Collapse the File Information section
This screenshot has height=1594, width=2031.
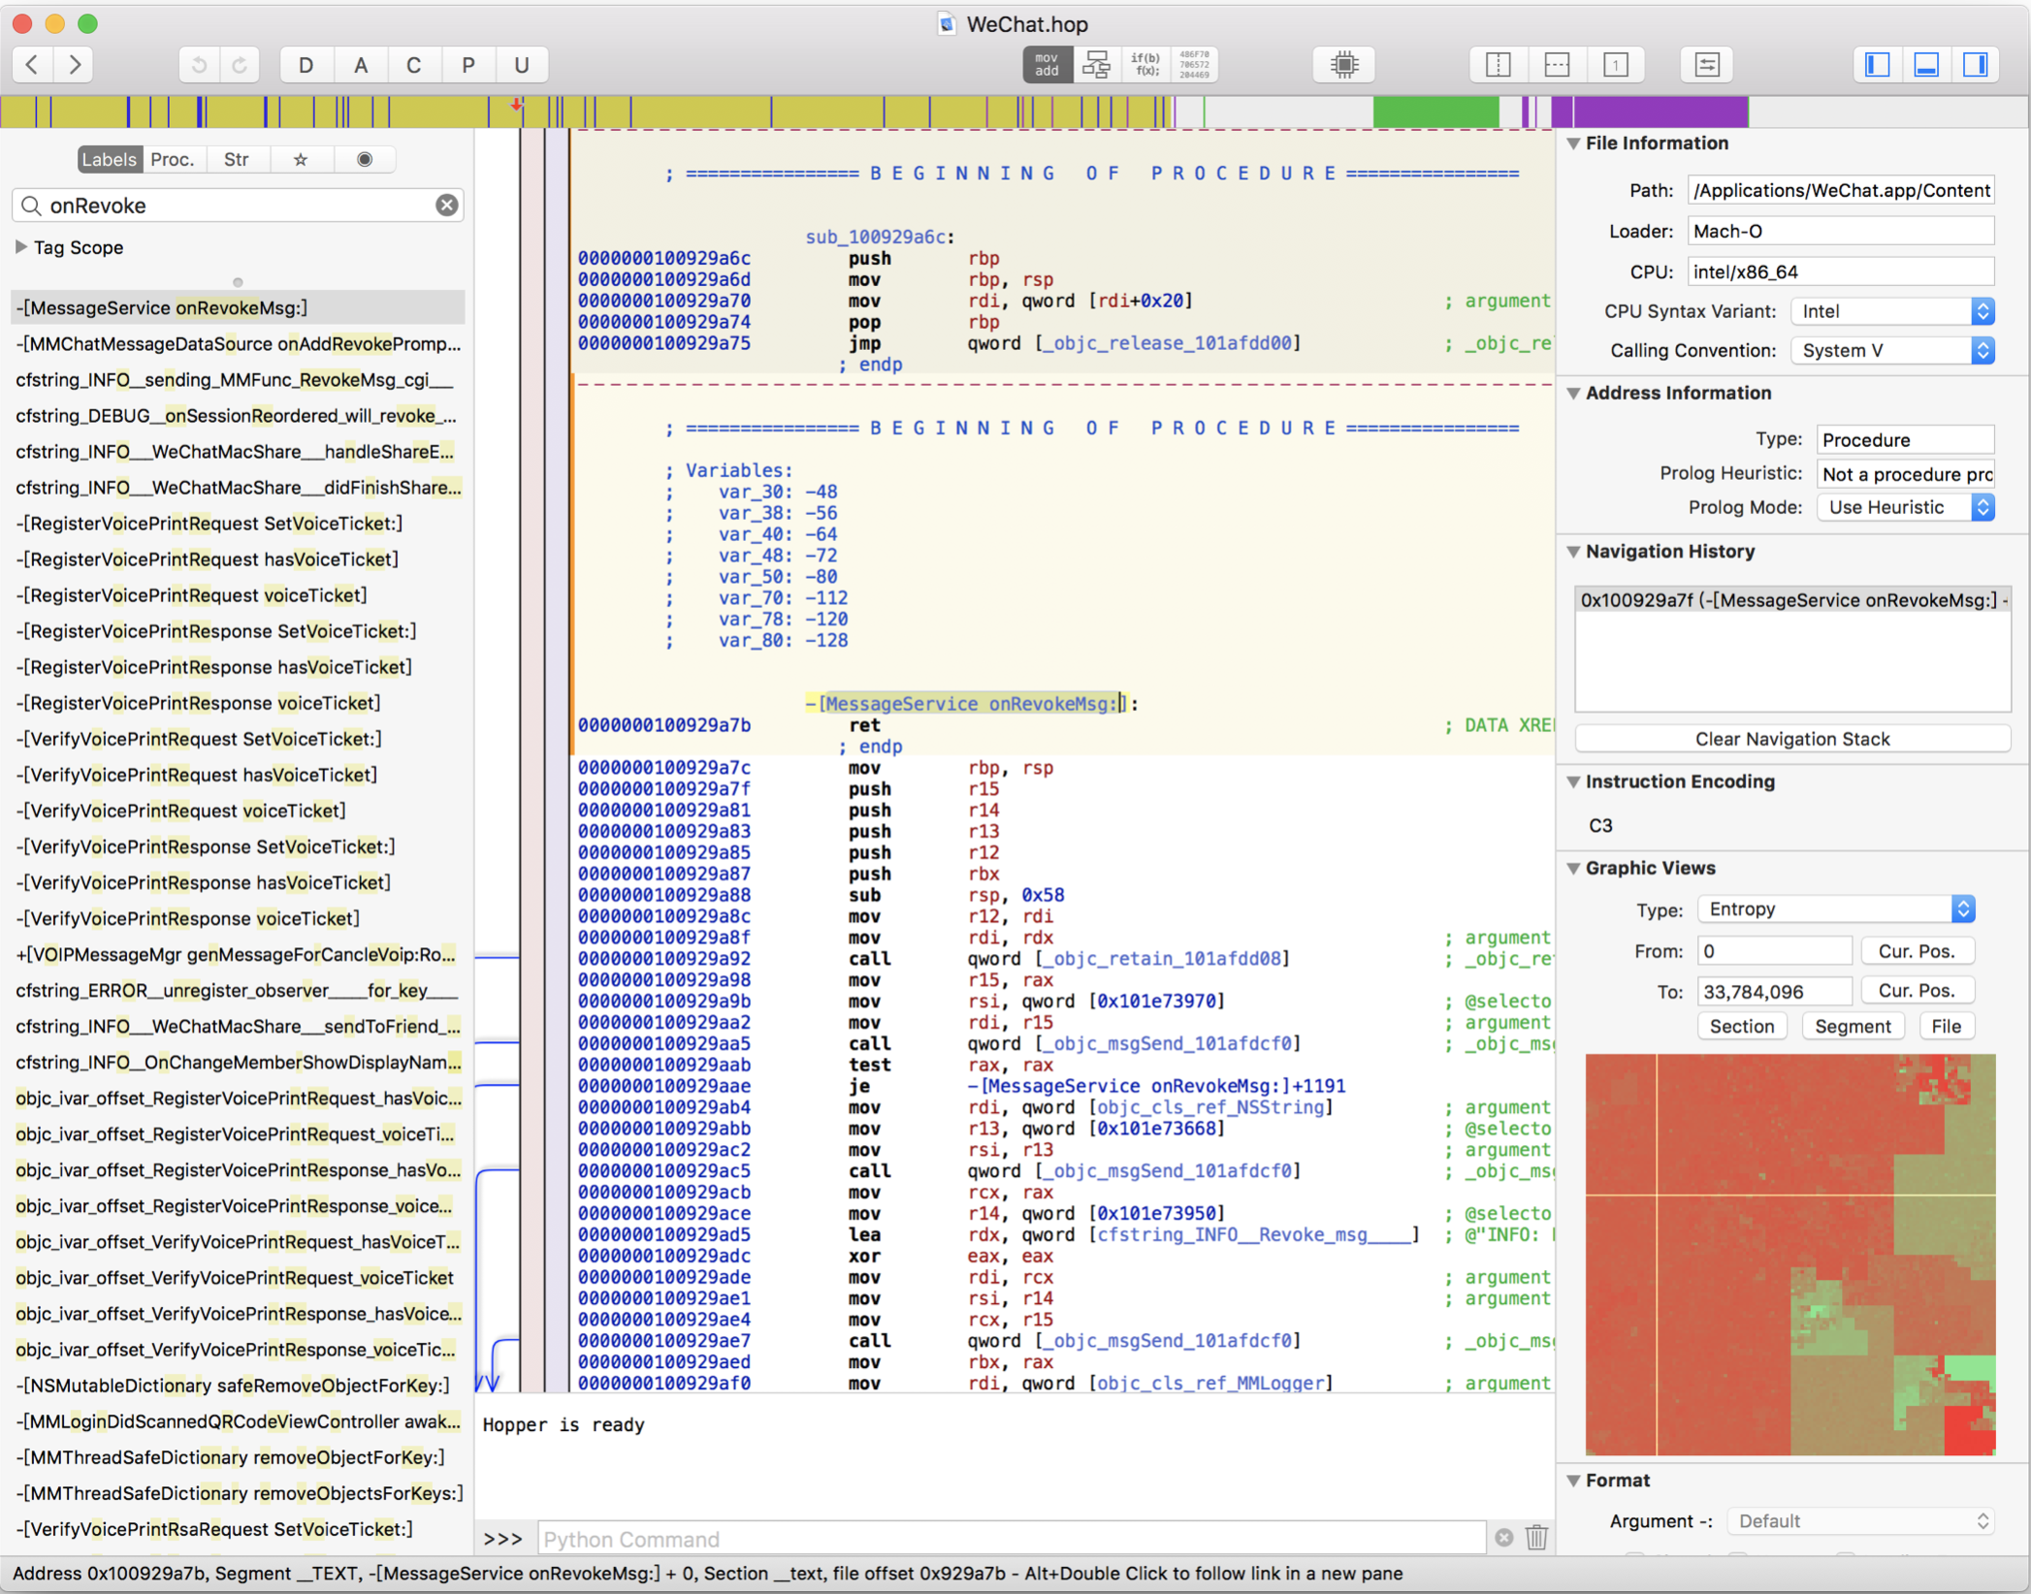1574,143
